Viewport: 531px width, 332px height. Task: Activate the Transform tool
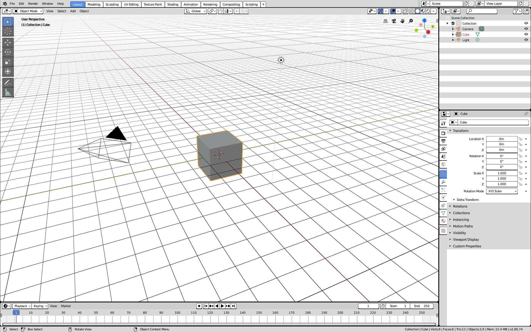tap(8, 71)
